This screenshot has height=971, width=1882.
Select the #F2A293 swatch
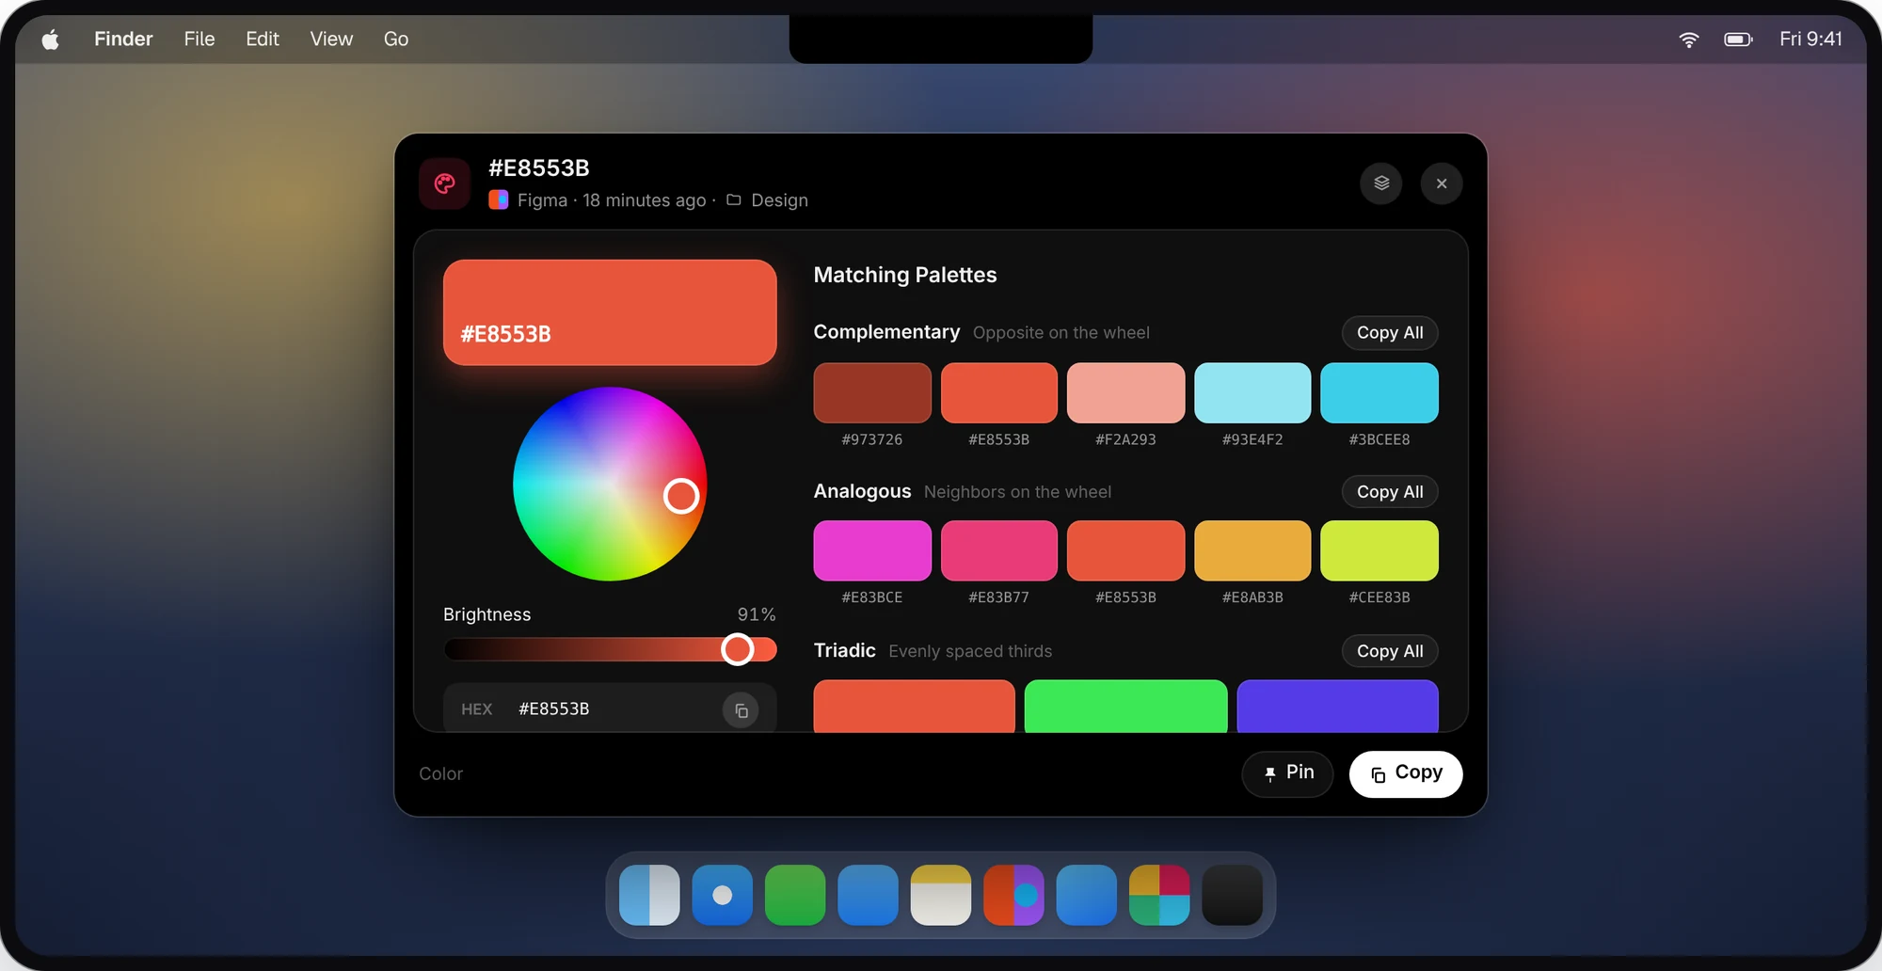coord(1125,393)
